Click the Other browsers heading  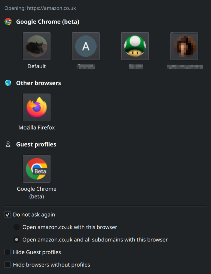(38, 83)
